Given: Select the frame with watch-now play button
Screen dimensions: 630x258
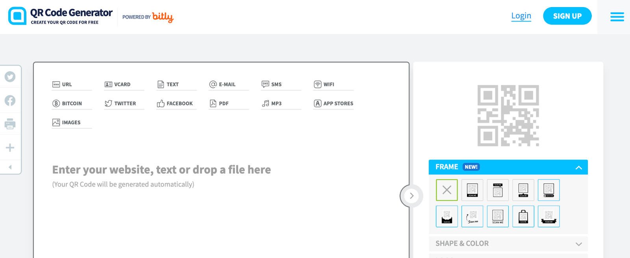Looking at the screenshot, I should 549,190.
